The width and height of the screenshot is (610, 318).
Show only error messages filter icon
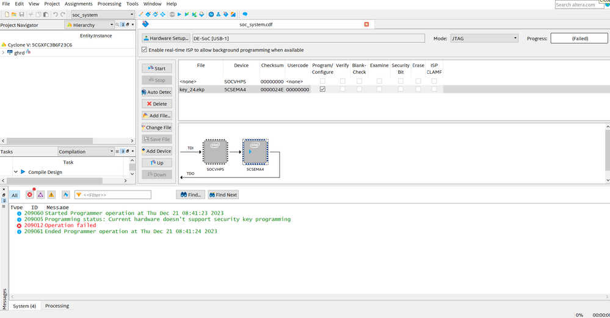pos(29,195)
